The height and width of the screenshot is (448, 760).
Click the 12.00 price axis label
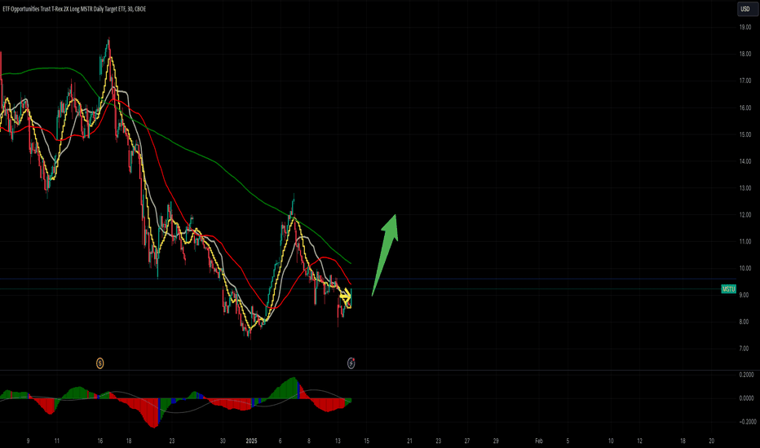(745, 214)
